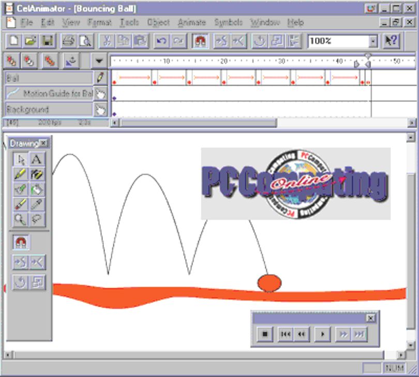The image size is (419, 377).
Task: Open the Animate menu
Action: click(x=192, y=22)
